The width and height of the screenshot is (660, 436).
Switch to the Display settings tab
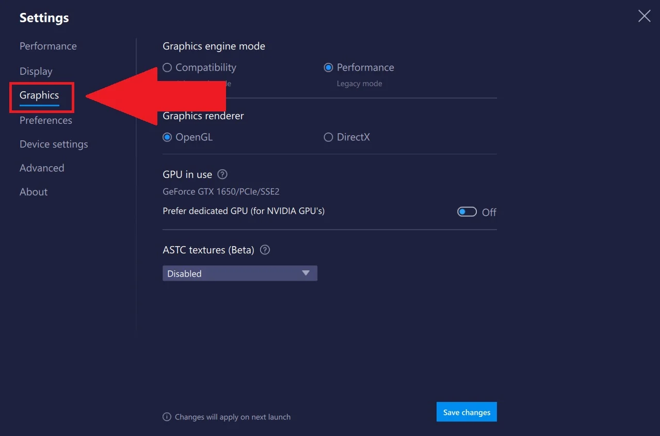pos(36,71)
